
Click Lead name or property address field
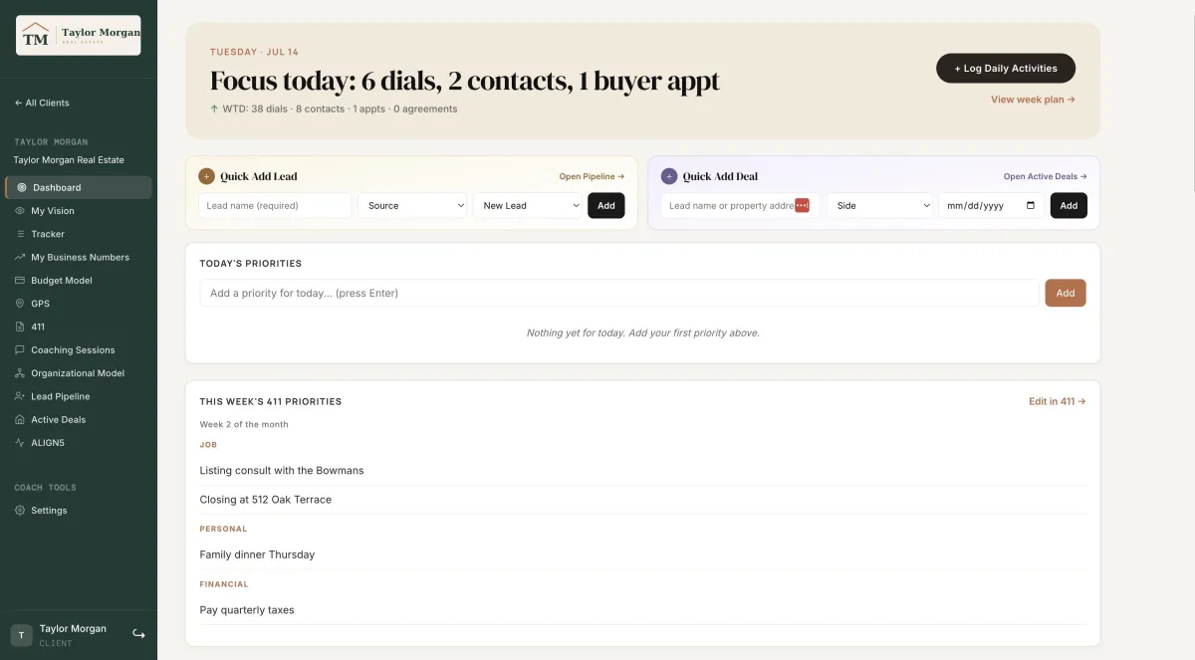point(740,205)
